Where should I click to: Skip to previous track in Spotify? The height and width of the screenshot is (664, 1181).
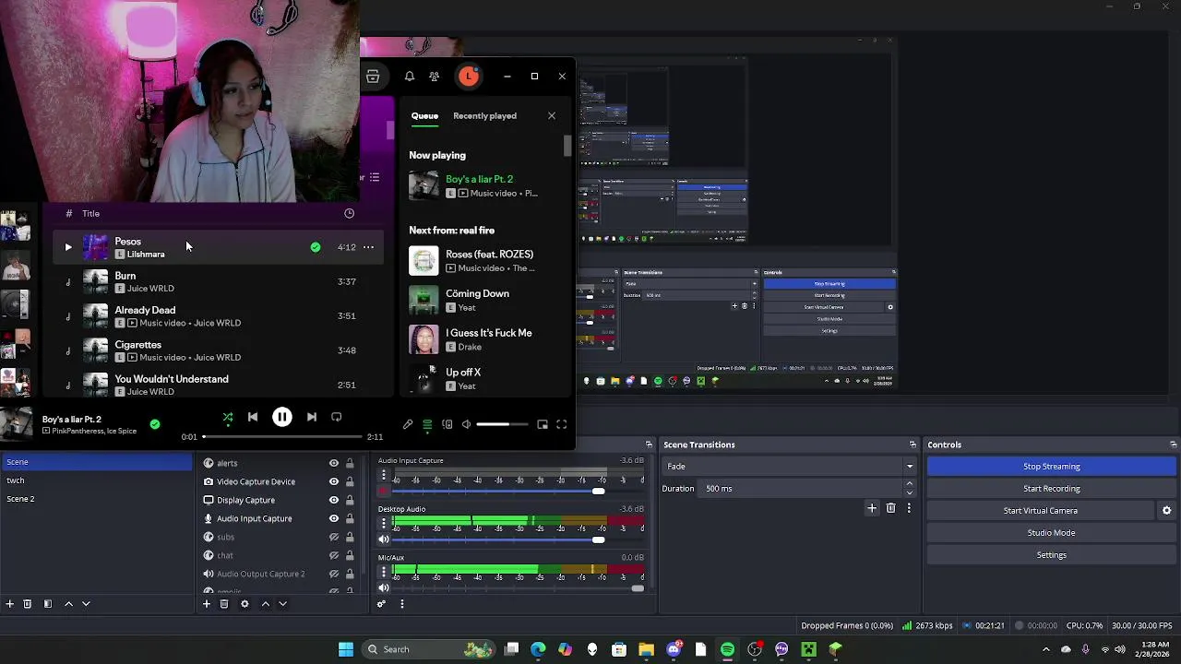(253, 418)
